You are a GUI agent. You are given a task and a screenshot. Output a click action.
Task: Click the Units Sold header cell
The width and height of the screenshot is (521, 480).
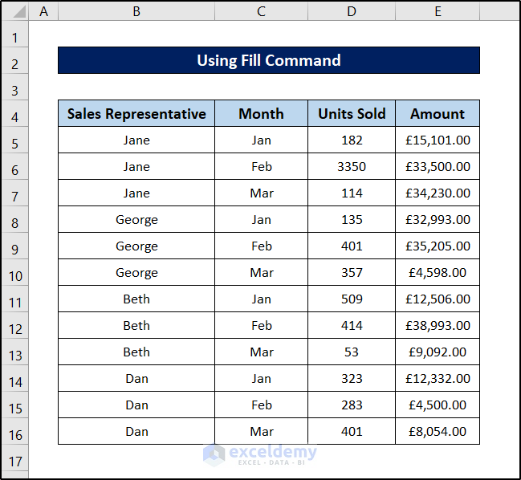coord(352,114)
